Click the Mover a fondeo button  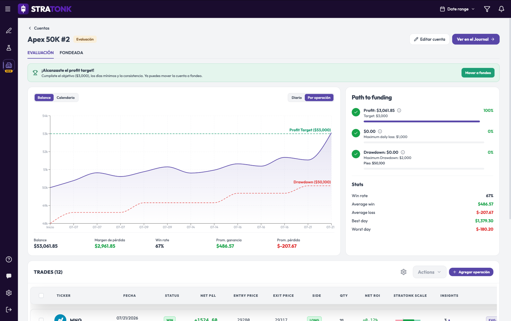(478, 73)
